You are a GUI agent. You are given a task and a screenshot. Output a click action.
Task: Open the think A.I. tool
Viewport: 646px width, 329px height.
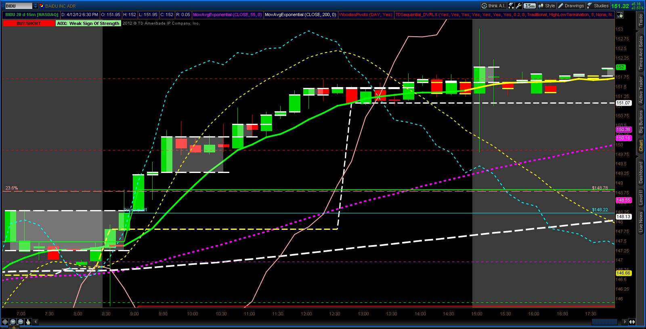tap(493, 6)
